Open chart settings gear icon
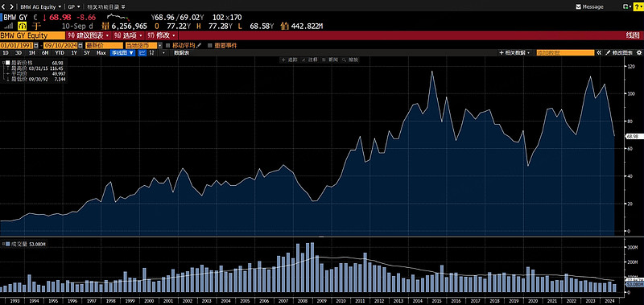 pyautogui.click(x=639, y=52)
